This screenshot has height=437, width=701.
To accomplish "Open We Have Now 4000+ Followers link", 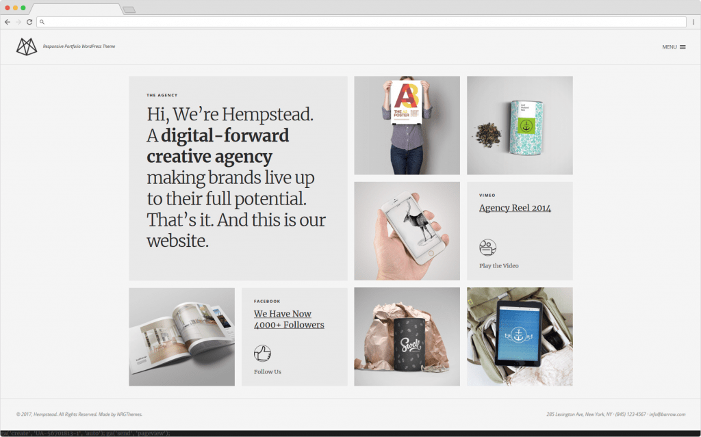I will click(289, 319).
